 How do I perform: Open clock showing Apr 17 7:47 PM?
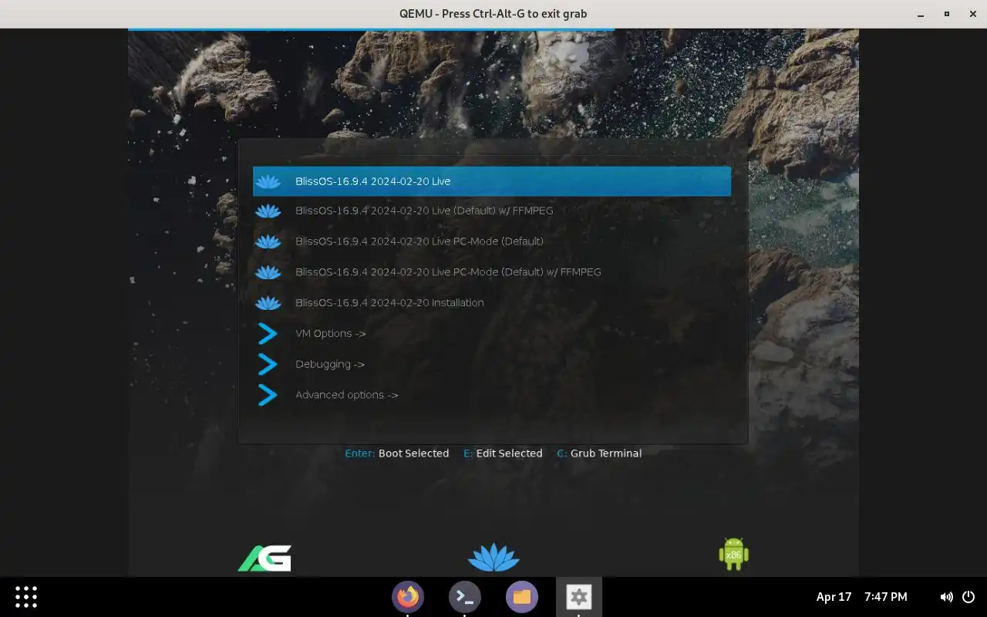click(x=861, y=597)
